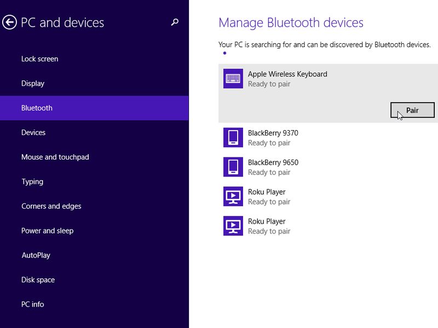Click Ready to pair under BlackBerry 9650
This screenshot has height=328, width=438.
269,172
